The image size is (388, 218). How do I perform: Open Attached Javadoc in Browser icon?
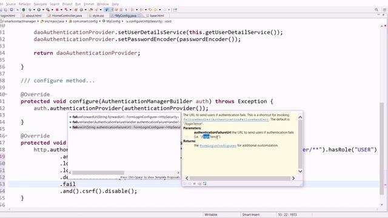click(205, 183)
